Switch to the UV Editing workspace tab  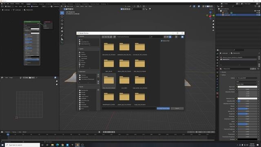click(48, 4)
